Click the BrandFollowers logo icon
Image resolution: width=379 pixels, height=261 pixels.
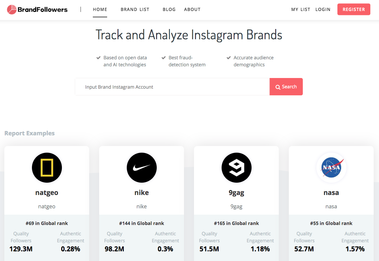click(12, 10)
